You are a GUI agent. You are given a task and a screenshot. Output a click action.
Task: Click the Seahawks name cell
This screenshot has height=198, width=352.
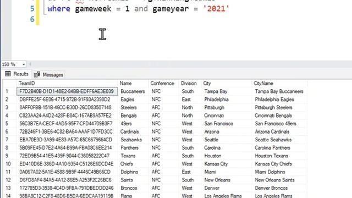point(133,140)
